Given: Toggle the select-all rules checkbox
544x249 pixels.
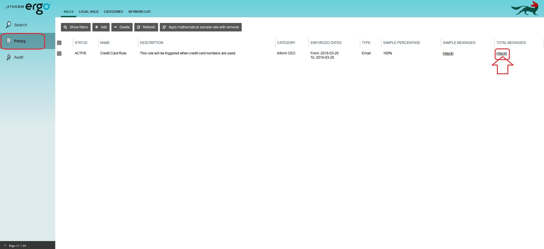Looking at the screenshot, I should [59, 43].
